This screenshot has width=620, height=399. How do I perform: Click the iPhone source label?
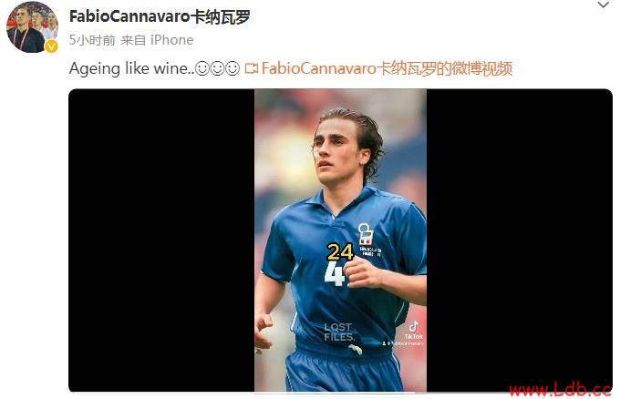pyautogui.click(x=171, y=40)
